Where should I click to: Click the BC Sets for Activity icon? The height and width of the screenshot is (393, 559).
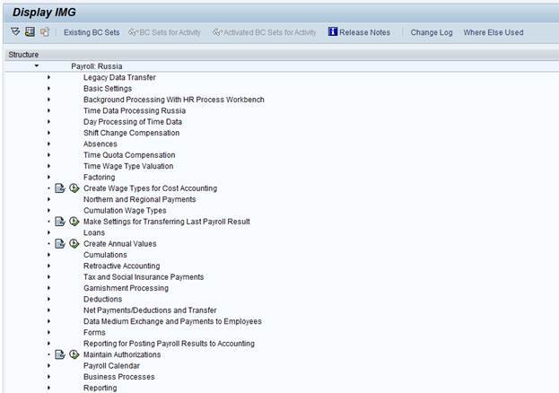(133, 32)
